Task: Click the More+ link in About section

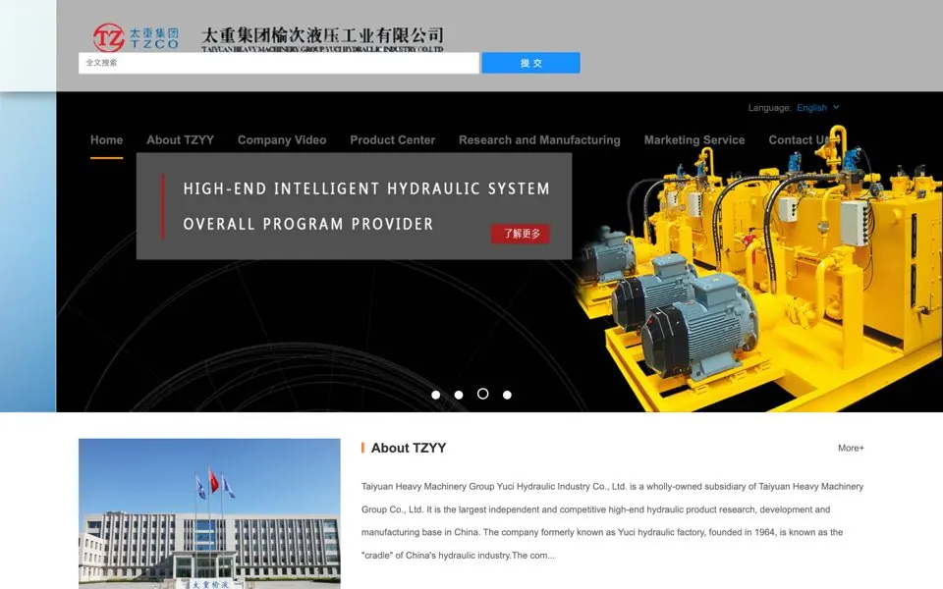Action: point(851,448)
